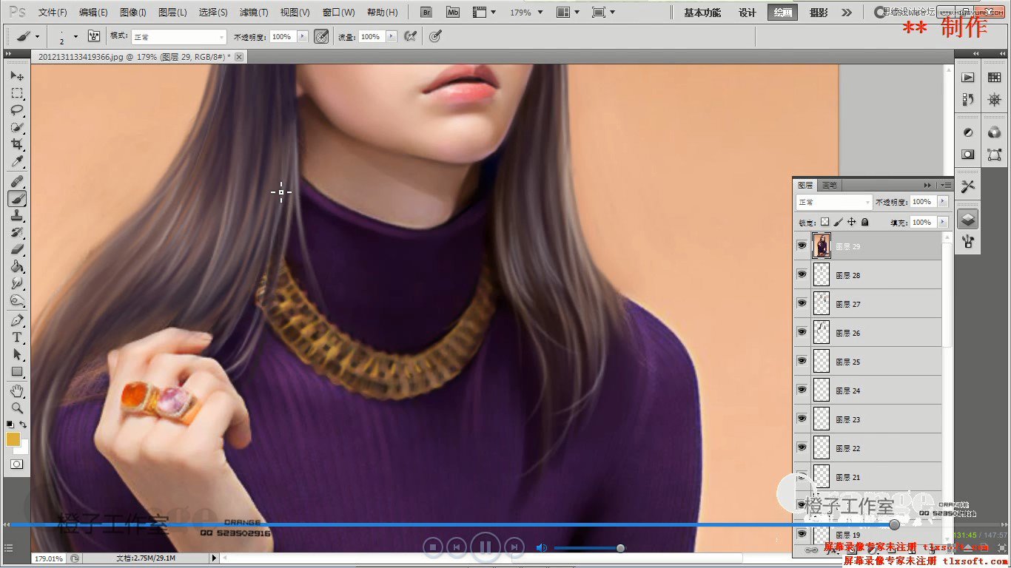Viewport: 1011px width, 568px height.
Task: Open the Layers panel dock icon
Action: pos(967,219)
